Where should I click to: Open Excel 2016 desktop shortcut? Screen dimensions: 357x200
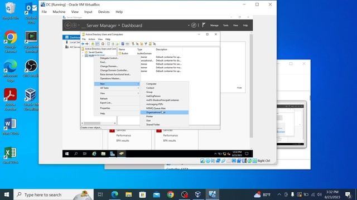pyautogui.click(x=10, y=155)
